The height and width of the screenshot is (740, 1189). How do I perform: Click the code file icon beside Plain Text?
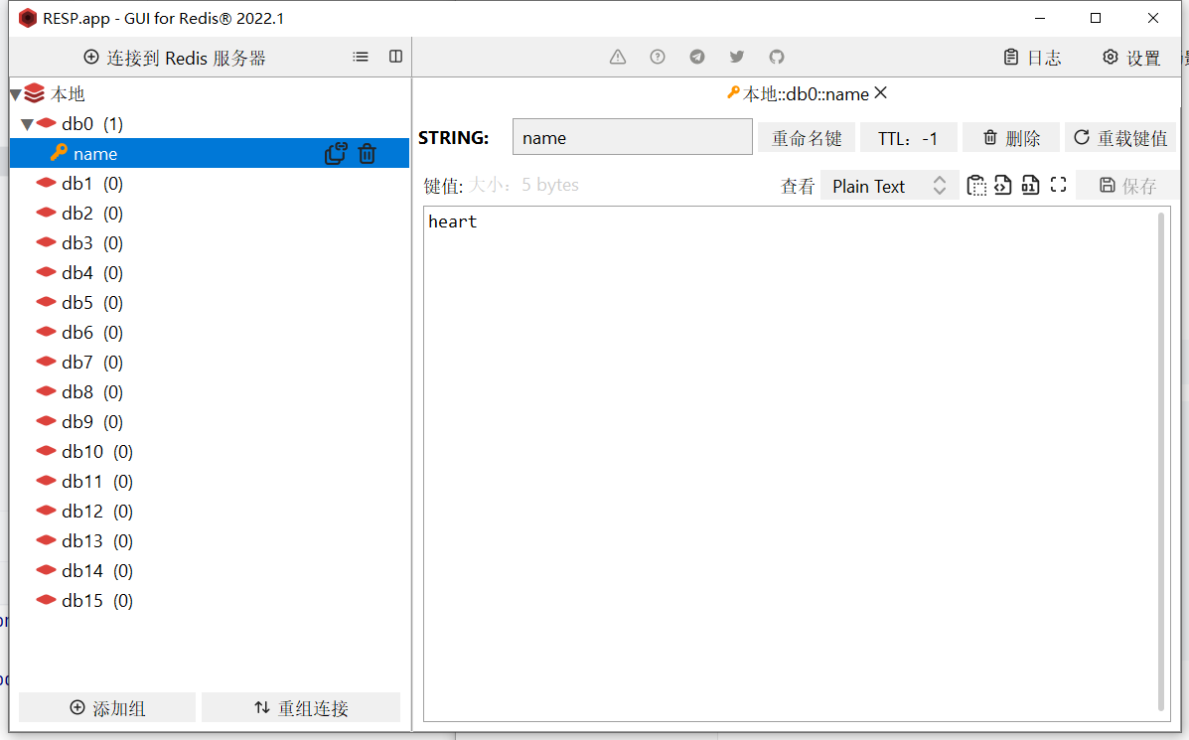pyautogui.click(x=1002, y=185)
